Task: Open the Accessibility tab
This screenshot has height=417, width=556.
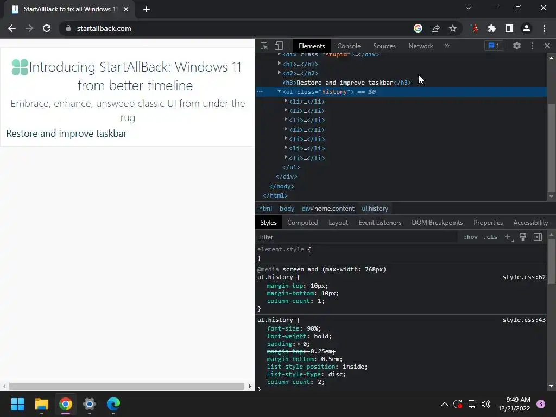Action: pyautogui.click(x=530, y=222)
